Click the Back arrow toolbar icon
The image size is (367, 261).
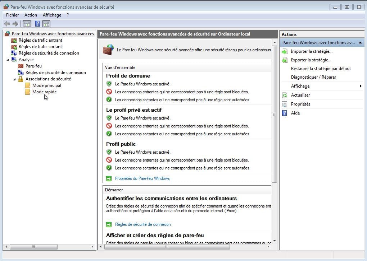(7, 24)
